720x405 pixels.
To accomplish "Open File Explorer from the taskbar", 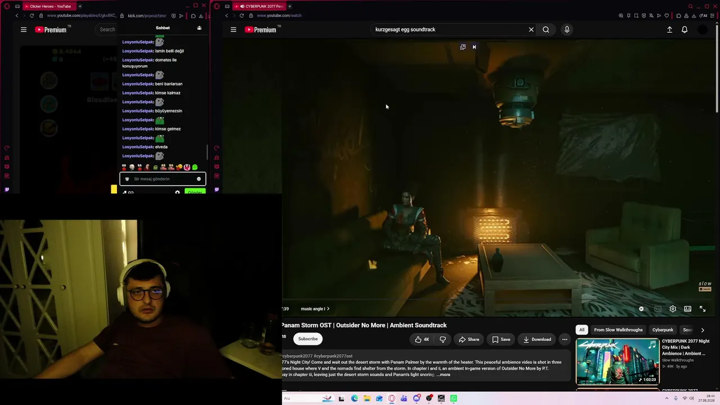I will [x=367, y=399].
